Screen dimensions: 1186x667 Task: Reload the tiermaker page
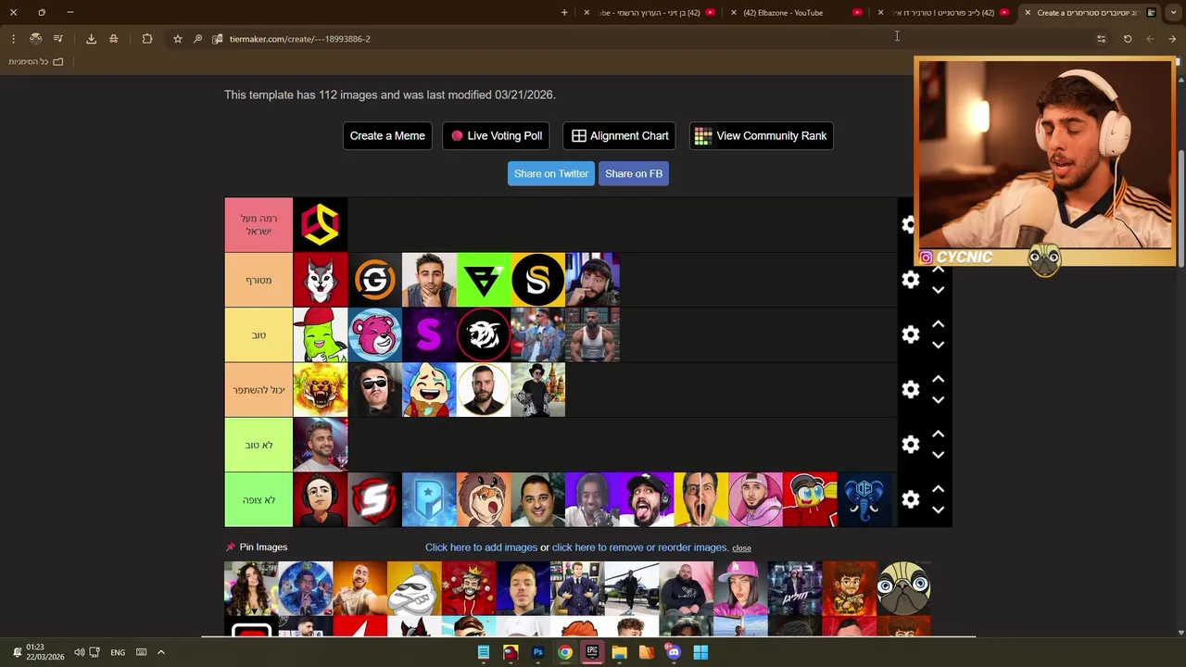click(1128, 39)
